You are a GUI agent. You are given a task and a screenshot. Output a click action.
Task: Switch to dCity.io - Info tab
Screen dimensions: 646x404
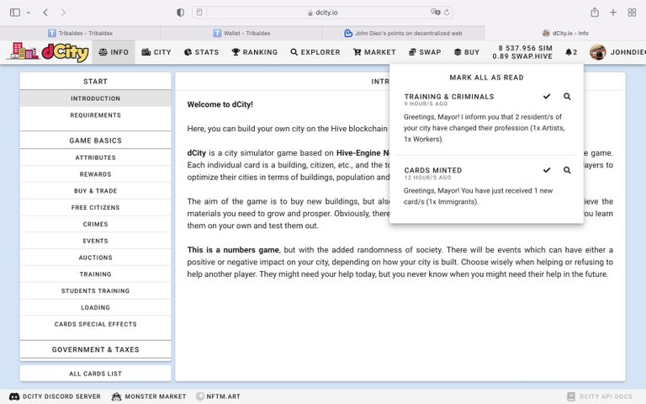[x=565, y=33]
